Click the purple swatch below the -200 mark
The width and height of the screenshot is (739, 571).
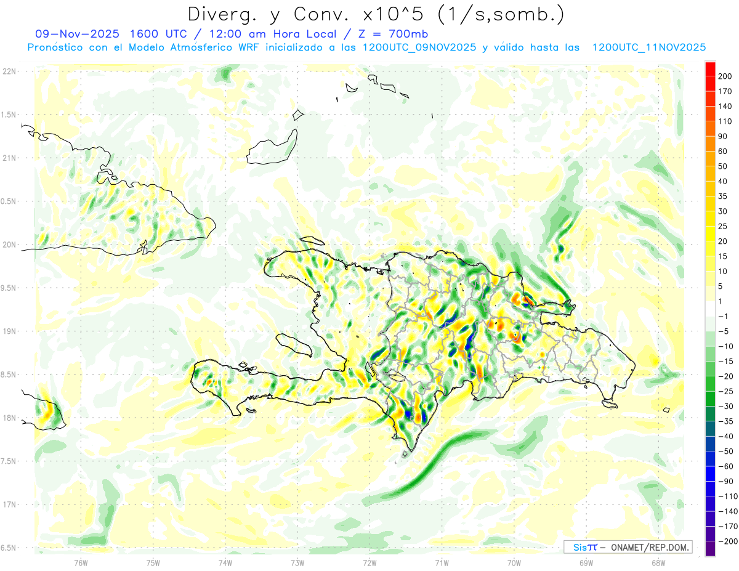pyautogui.click(x=710, y=548)
